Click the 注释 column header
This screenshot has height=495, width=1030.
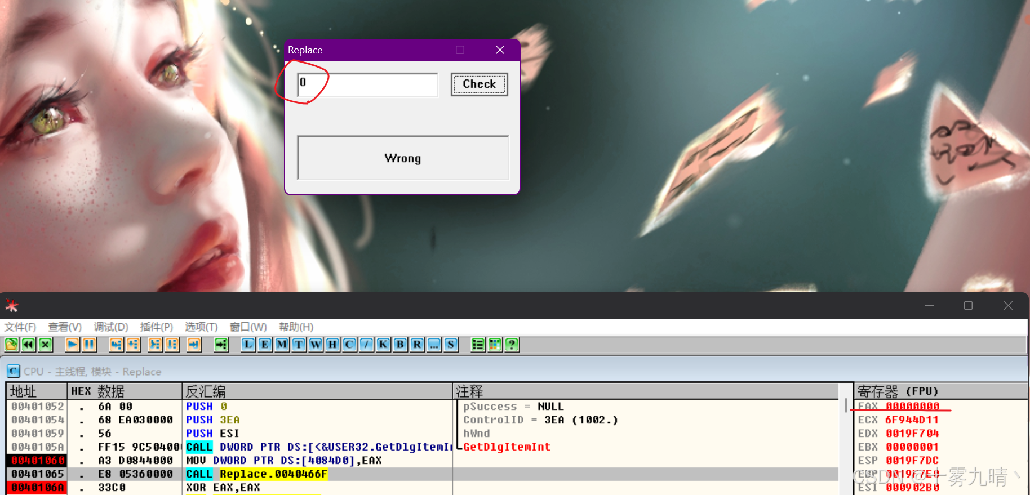coord(646,391)
